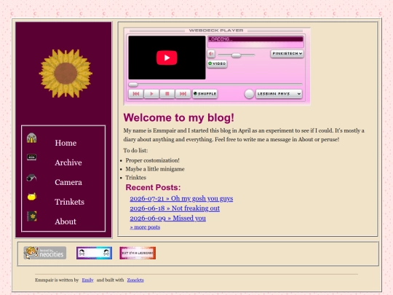Open the Camera page
Image resolution: width=393 pixels, height=295 pixels.
pos(68,182)
